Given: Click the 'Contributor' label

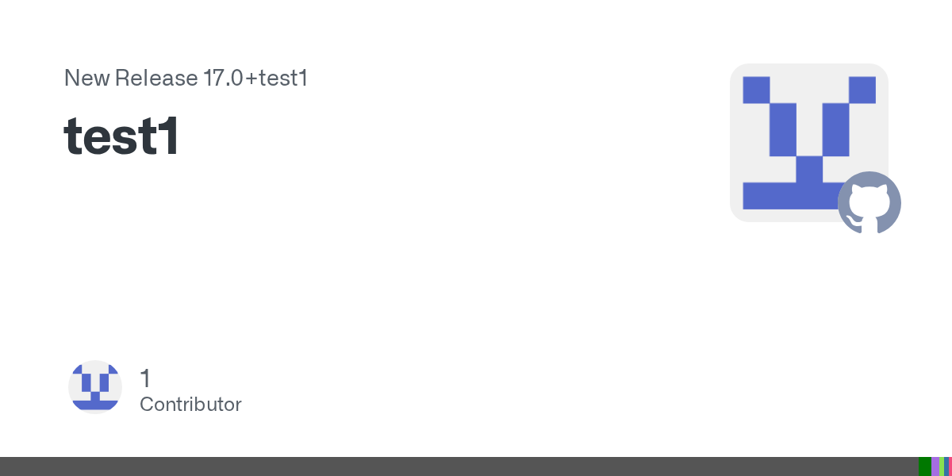Looking at the screenshot, I should pos(190,405).
